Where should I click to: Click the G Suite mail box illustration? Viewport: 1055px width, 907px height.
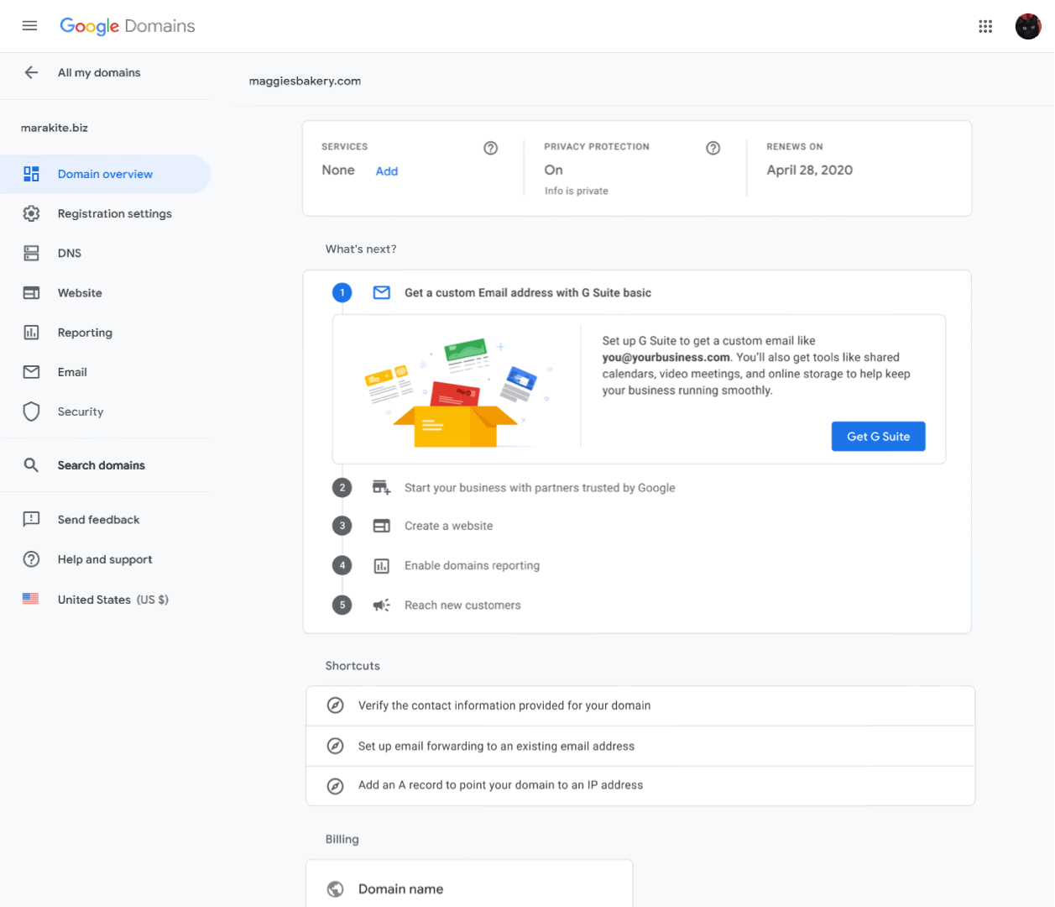[457, 392]
